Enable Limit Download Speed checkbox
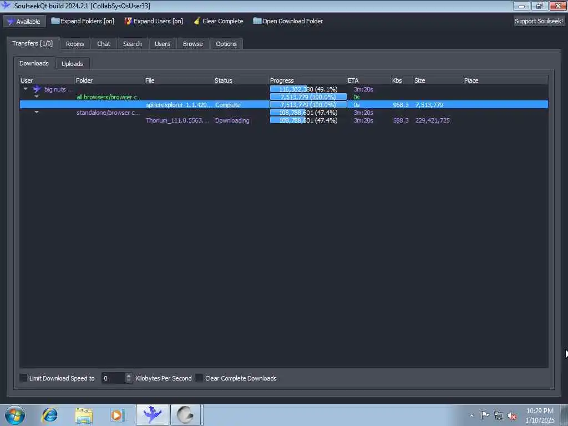 point(23,378)
